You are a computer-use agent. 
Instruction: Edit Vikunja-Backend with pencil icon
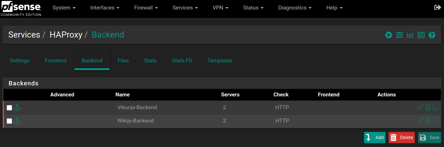420,107
